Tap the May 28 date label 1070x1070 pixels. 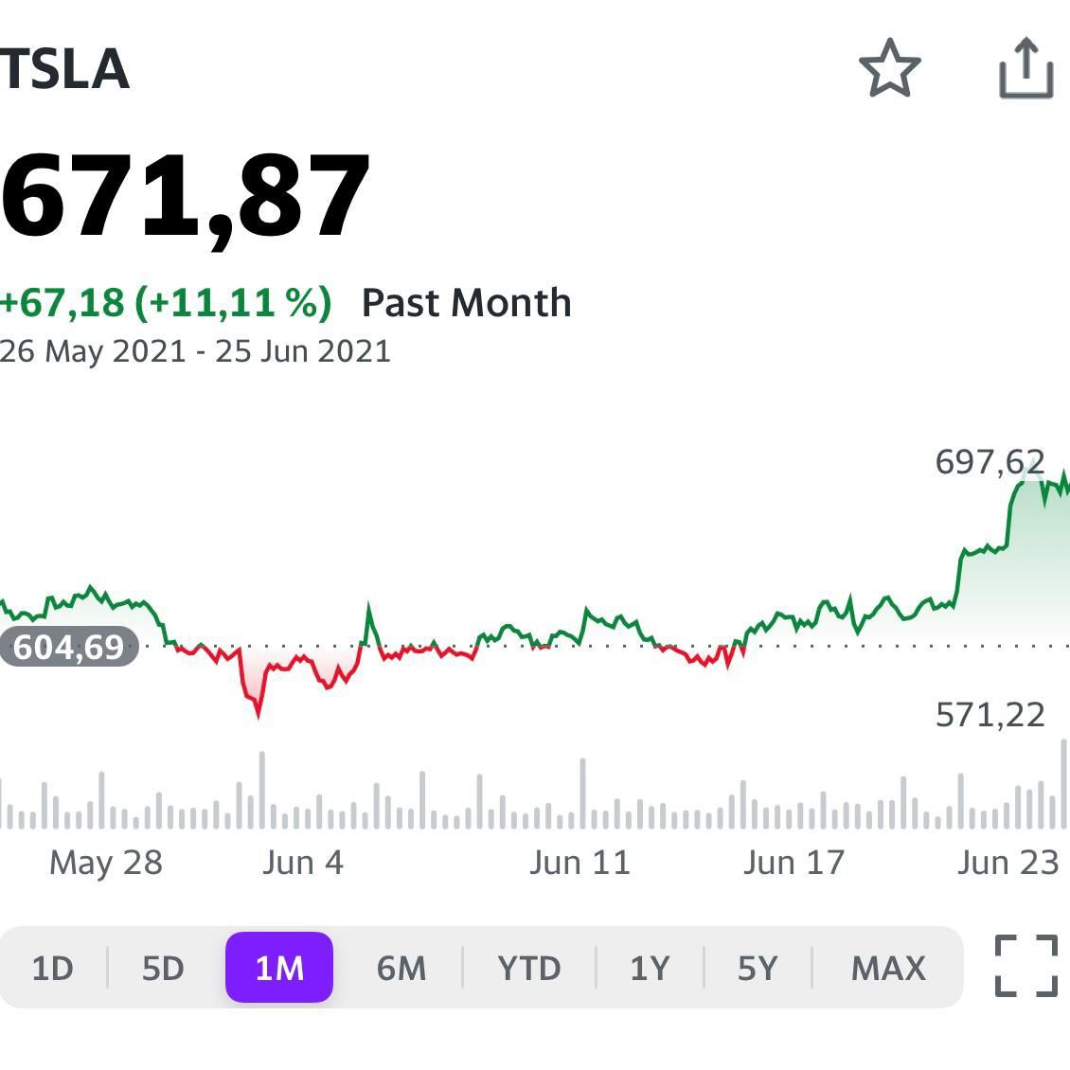[x=106, y=863]
